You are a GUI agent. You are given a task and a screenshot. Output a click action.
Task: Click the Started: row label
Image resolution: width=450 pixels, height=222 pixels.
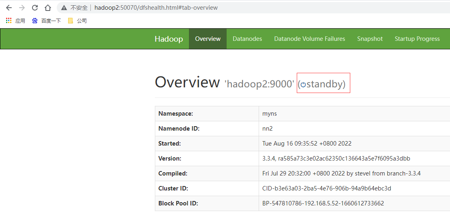169,144
